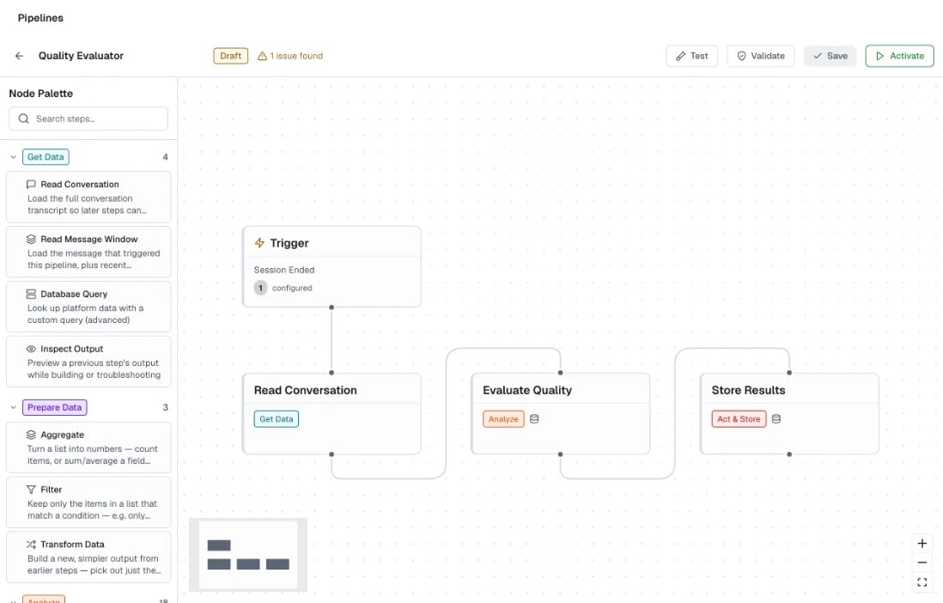
Task: Click the Aggregate stack icon
Action: [x=31, y=435]
